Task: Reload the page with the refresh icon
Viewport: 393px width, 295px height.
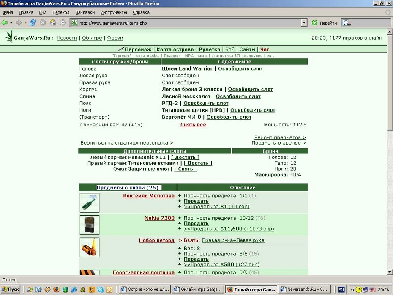Action: pos(33,23)
